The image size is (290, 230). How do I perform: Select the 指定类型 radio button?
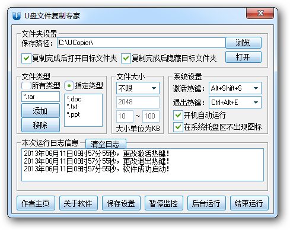tap(69, 86)
